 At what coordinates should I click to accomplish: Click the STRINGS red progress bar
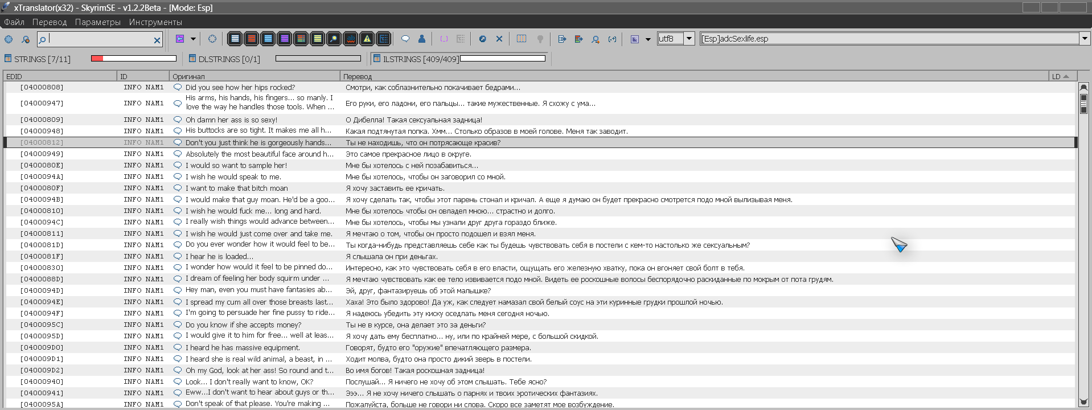coord(134,58)
